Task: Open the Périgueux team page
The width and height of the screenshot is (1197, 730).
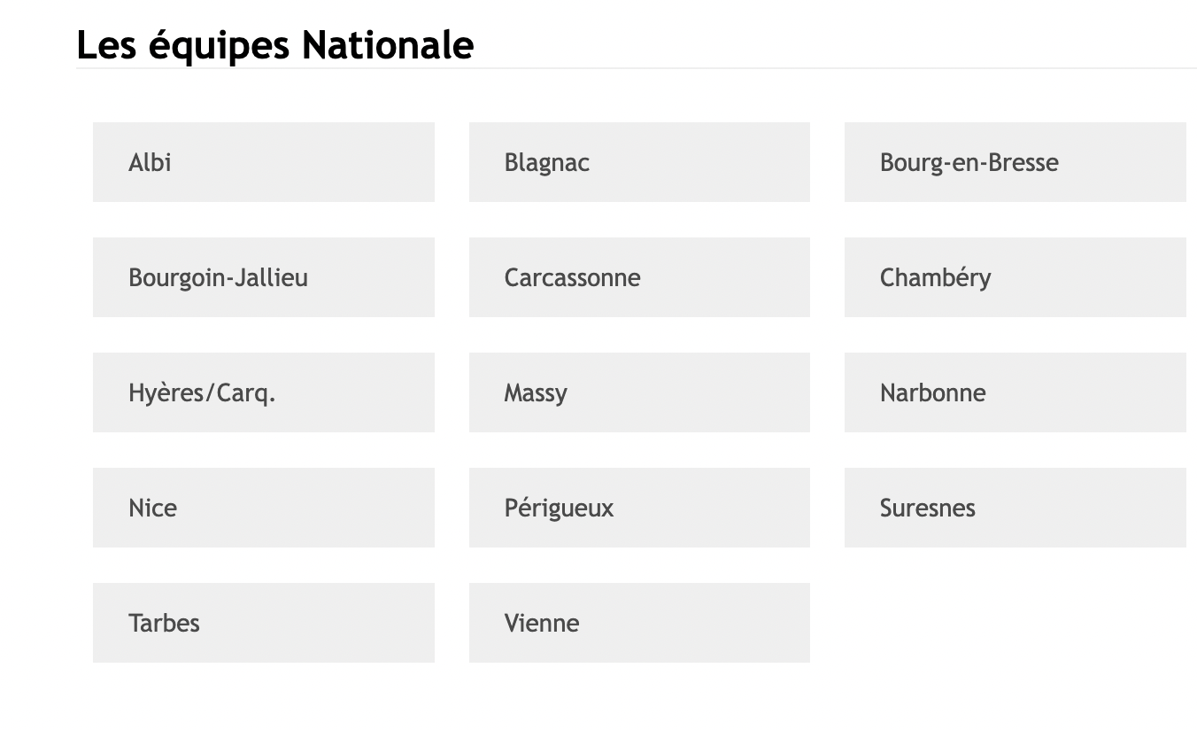Action: tap(639, 508)
